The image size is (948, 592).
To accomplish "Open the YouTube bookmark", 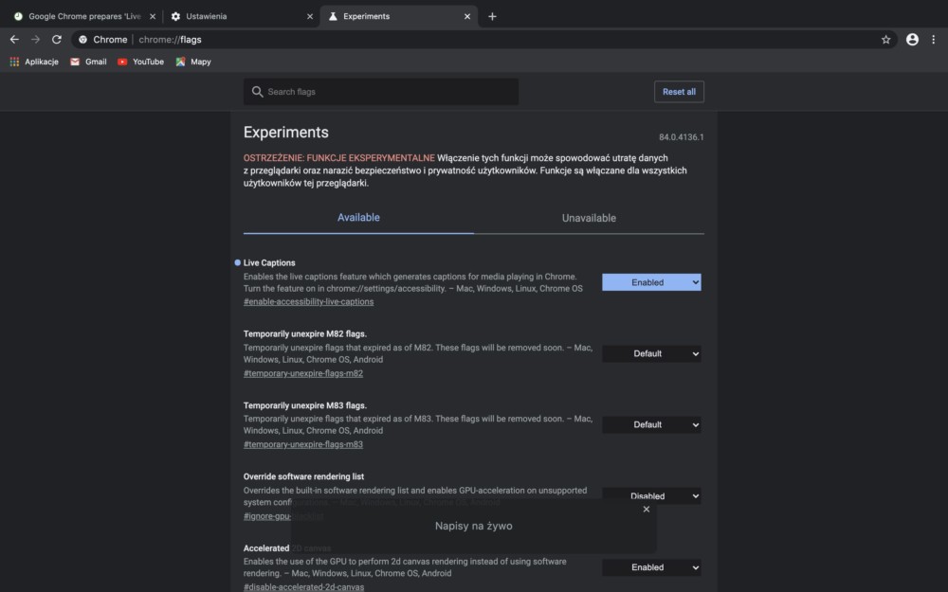I will coord(140,62).
